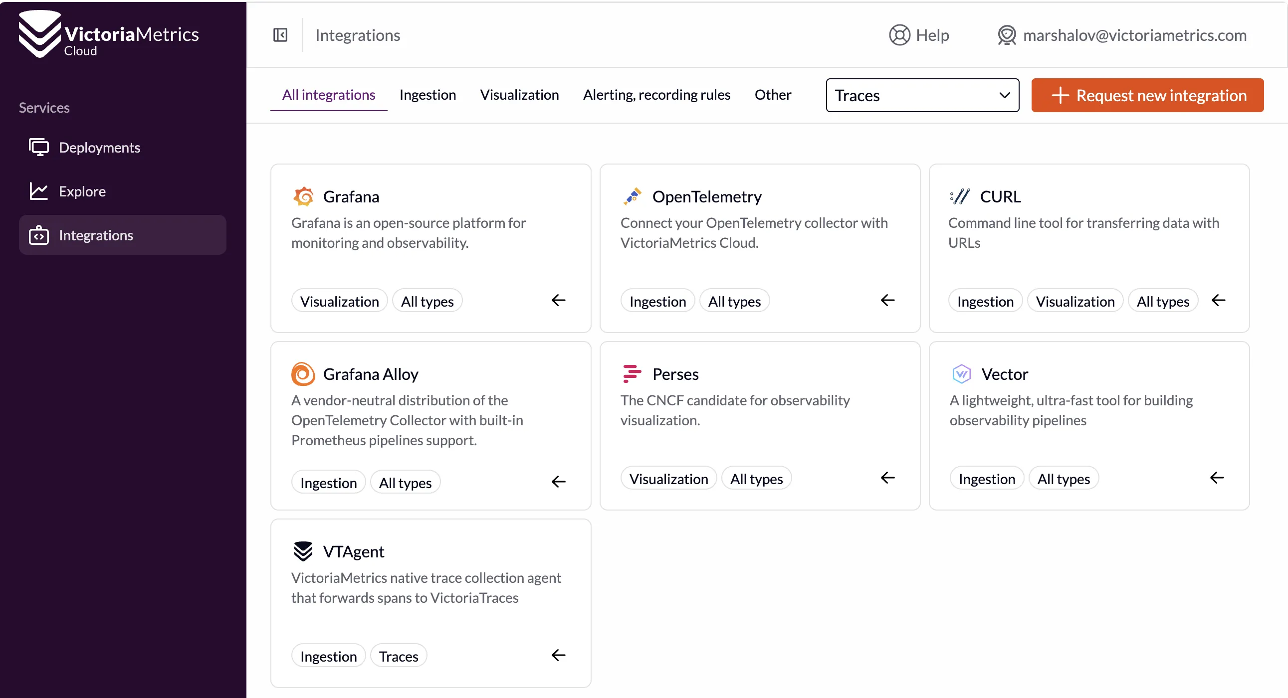Click the user account avatar icon
This screenshot has width=1288, height=698.
point(1007,35)
